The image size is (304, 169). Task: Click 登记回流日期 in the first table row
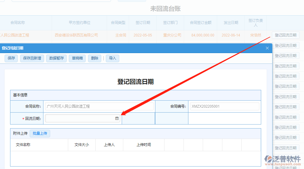285,35
